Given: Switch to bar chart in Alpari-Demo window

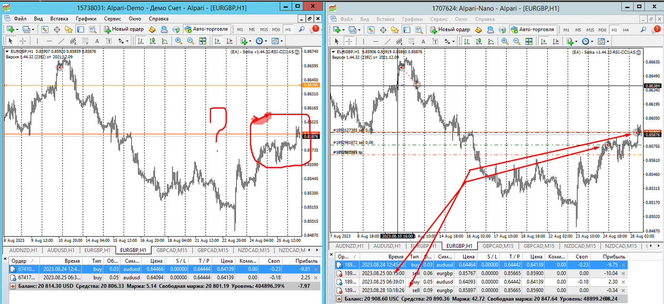Looking at the screenshot, I should pyautogui.click(x=141, y=41).
